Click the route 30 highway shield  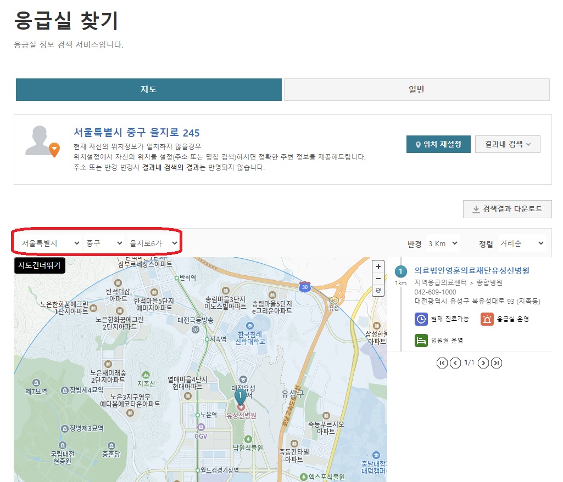[304, 287]
